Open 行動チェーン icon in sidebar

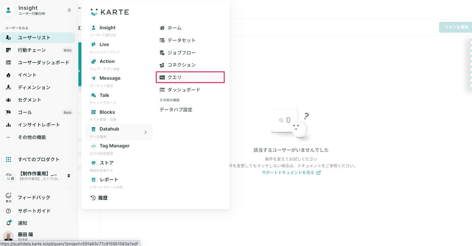tap(9, 50)
